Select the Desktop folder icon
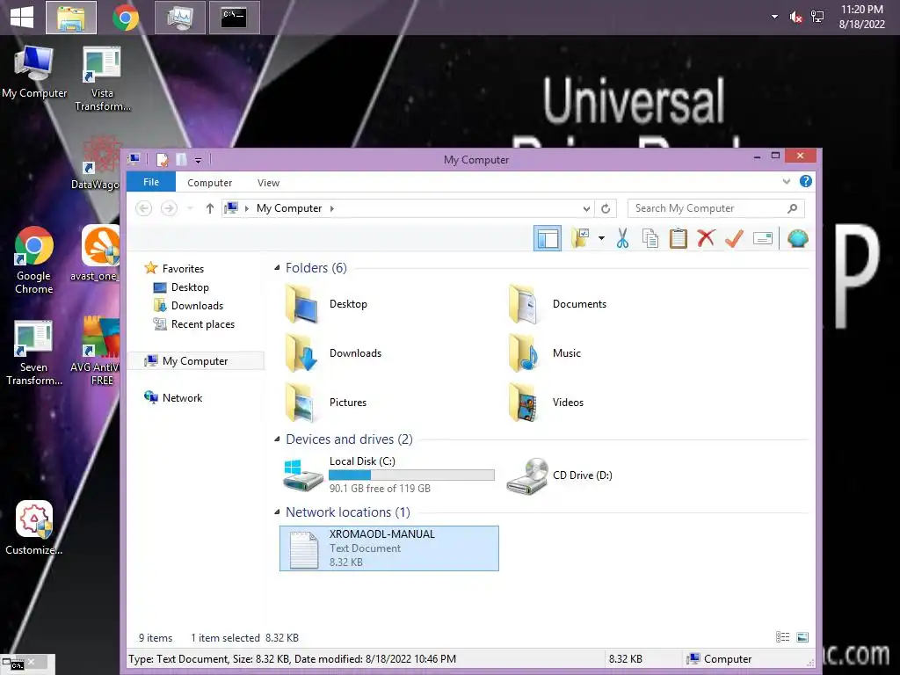900x675 pixels. click(x=301, y=304)
